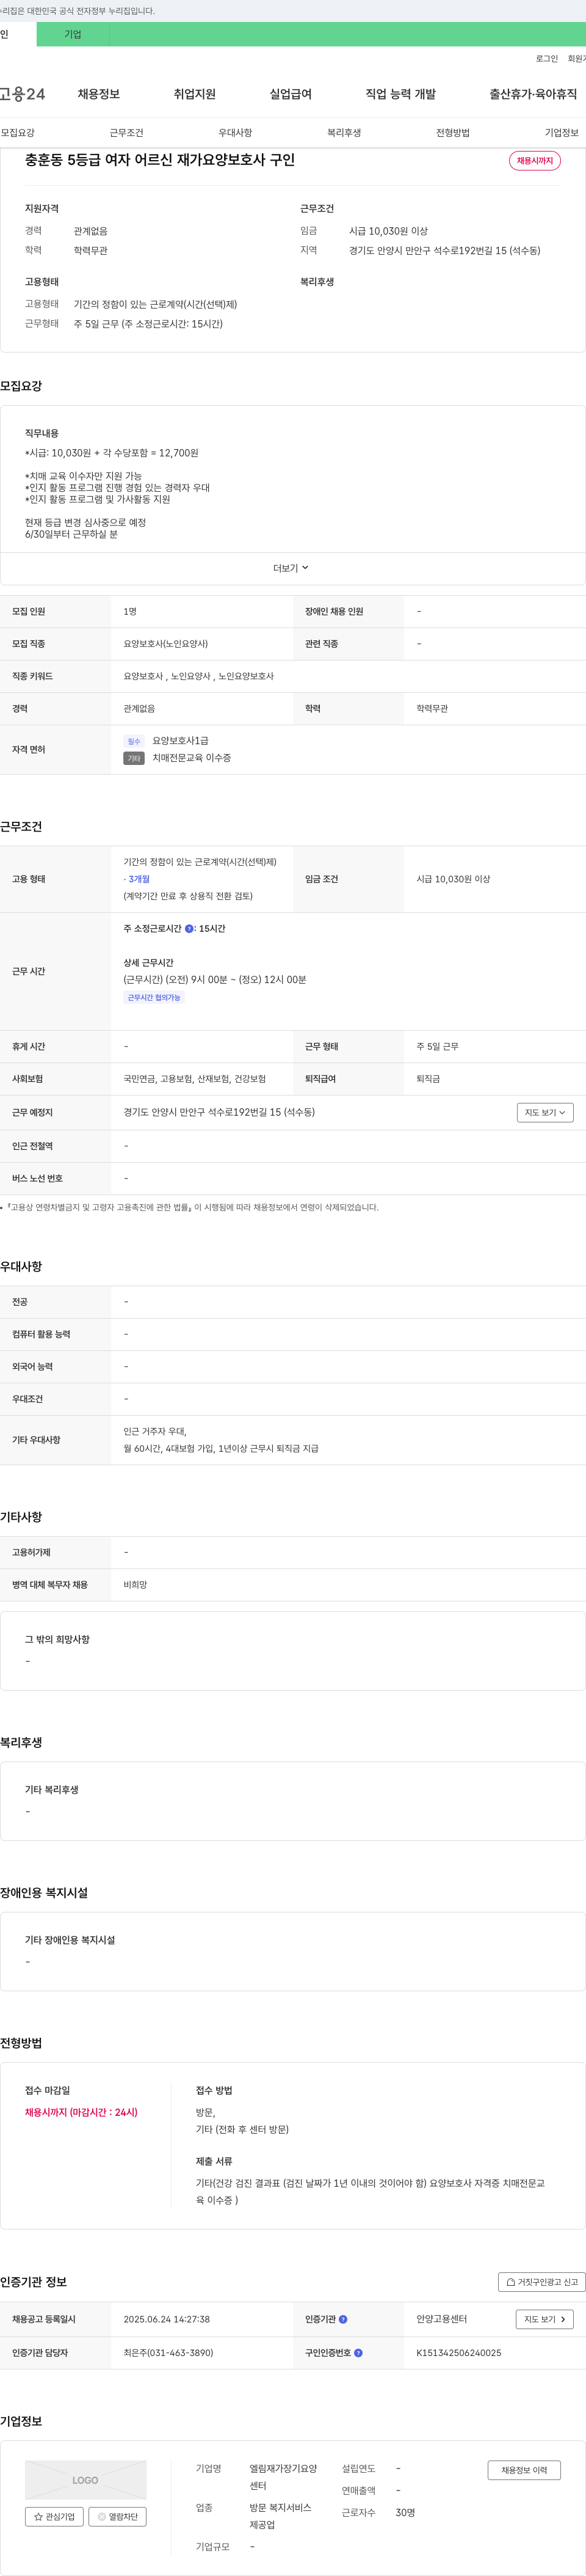
Task: Open the 취업지원 menu
Action: [x=195, y=94]
